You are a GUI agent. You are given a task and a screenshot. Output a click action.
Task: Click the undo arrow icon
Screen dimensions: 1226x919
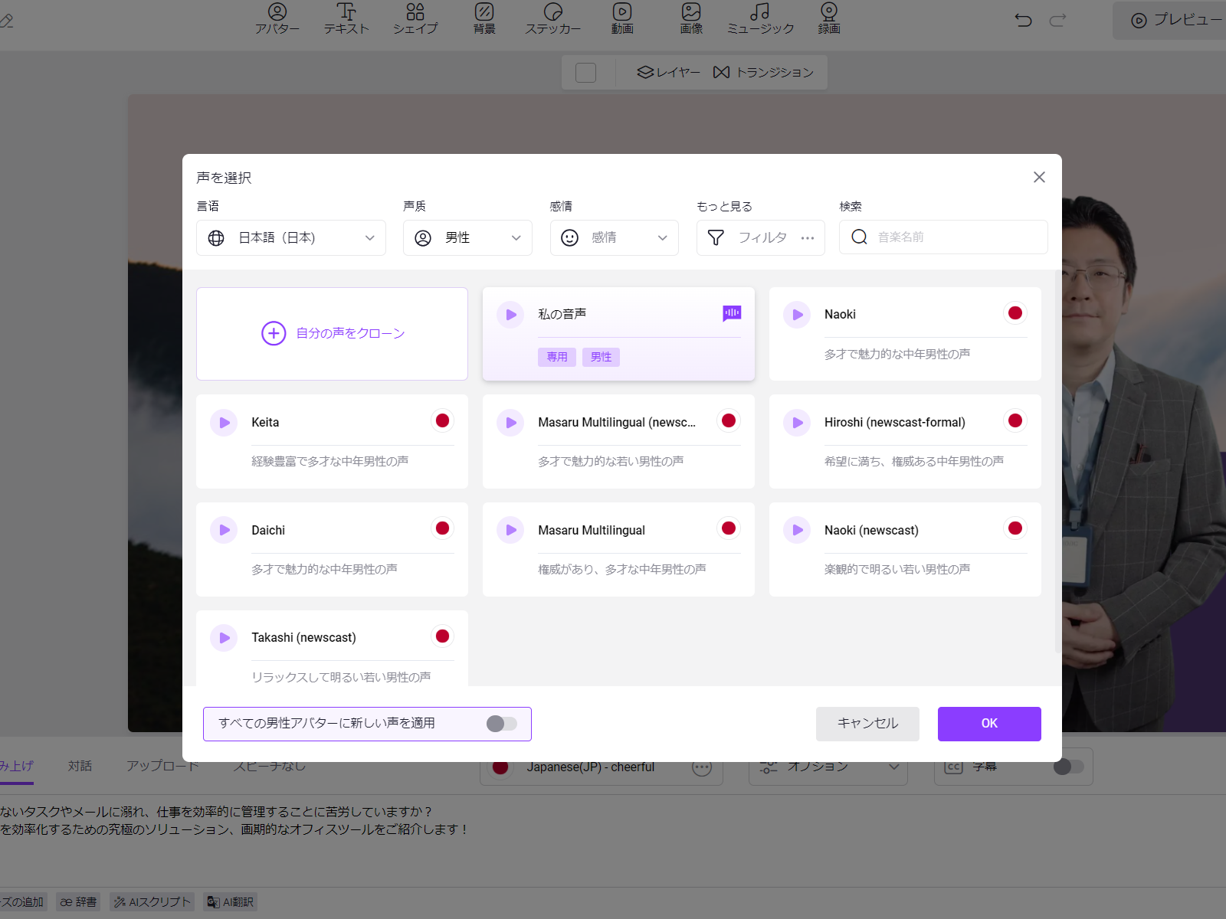[x=1024, y=21]
